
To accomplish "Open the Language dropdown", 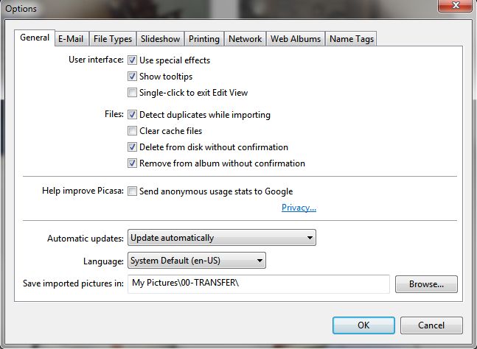I will pyautogui.click(x=197, y=261).
